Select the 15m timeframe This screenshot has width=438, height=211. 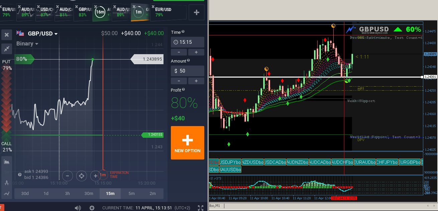click(x=110, y=193)
